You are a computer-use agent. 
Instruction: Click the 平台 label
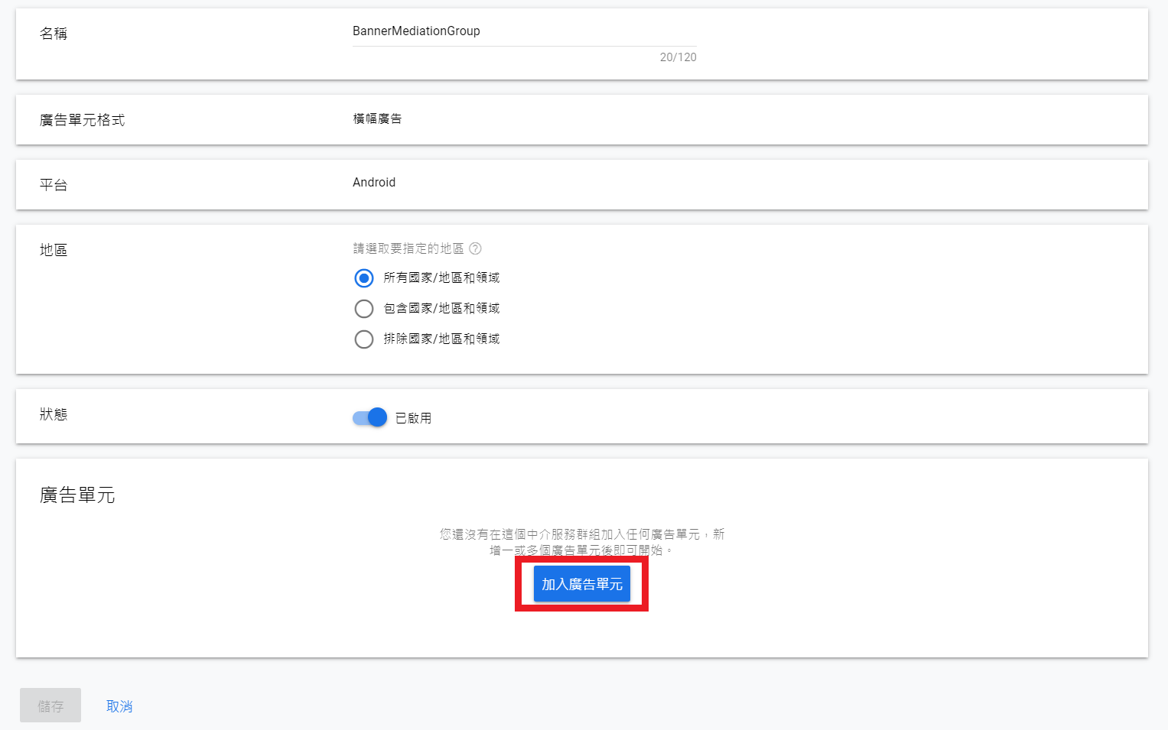[x=54, y=185]
